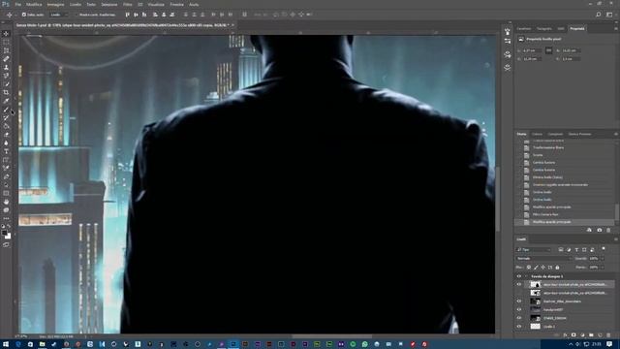Add a layer mask icon
Viewport: 620px width, 349px height.
click(x=573, y=335)
